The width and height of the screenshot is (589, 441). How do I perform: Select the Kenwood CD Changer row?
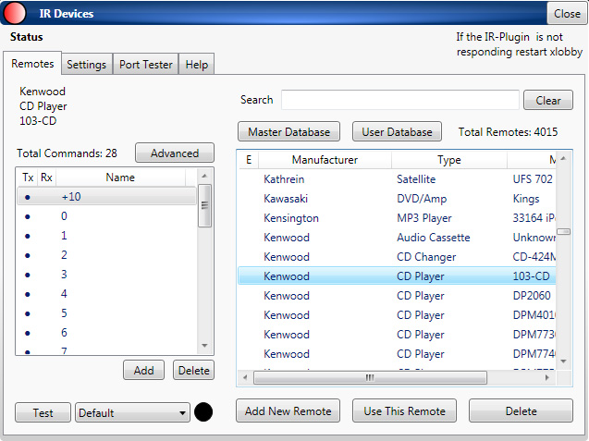tap(397, 257)
